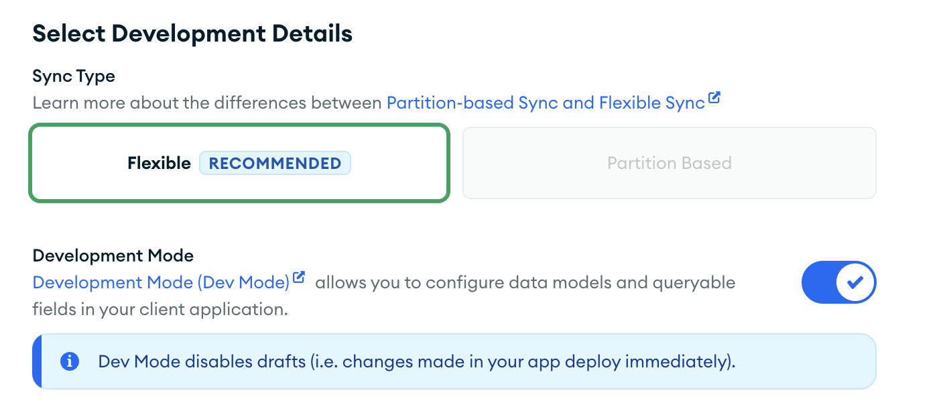Screen dimensions: 945x417
Task: Click the Select Development Details heading
Action: point(192,34)
